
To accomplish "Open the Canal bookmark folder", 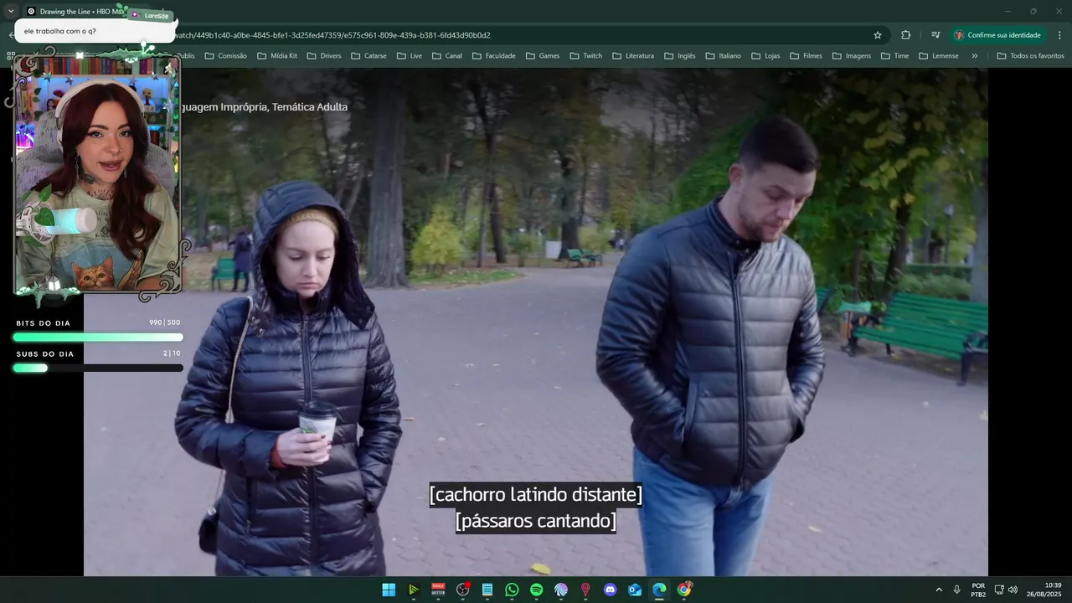I will [446, 56].
